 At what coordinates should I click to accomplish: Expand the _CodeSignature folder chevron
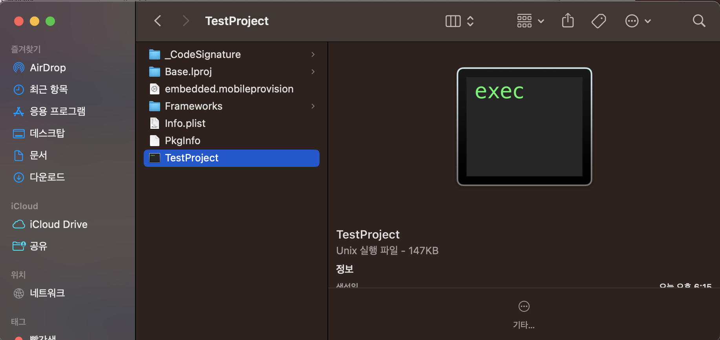313,54
